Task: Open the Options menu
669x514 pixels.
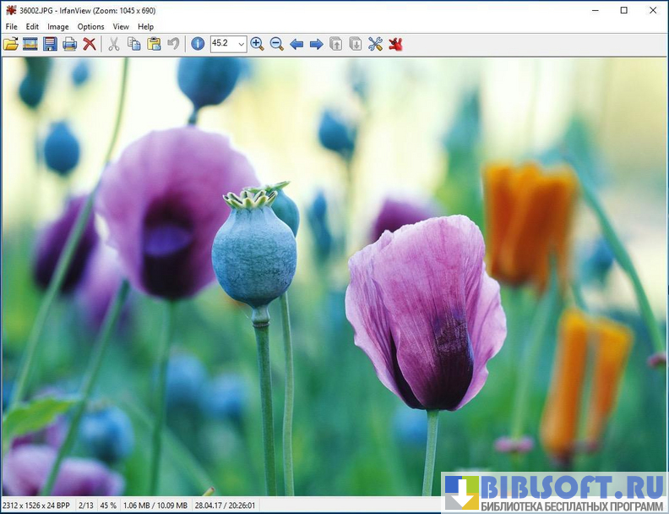Action: (90, 26)
